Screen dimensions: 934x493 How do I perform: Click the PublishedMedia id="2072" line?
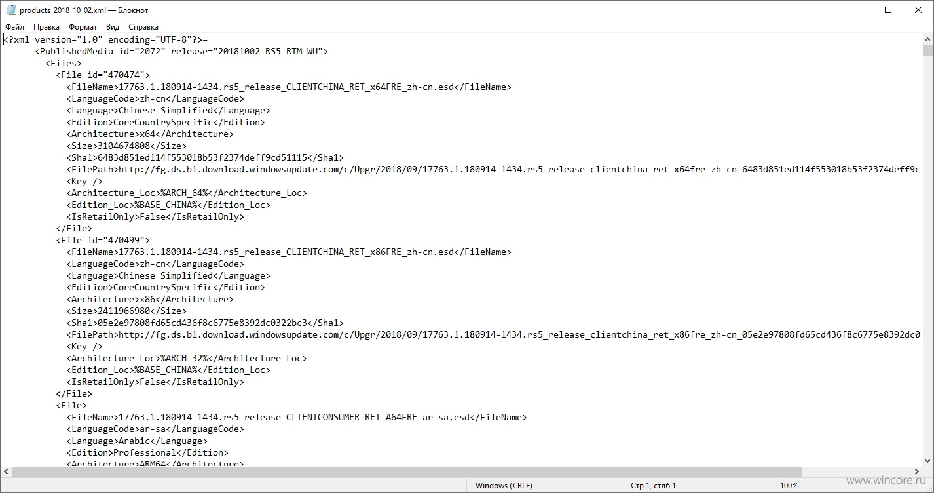pos(181,51)
